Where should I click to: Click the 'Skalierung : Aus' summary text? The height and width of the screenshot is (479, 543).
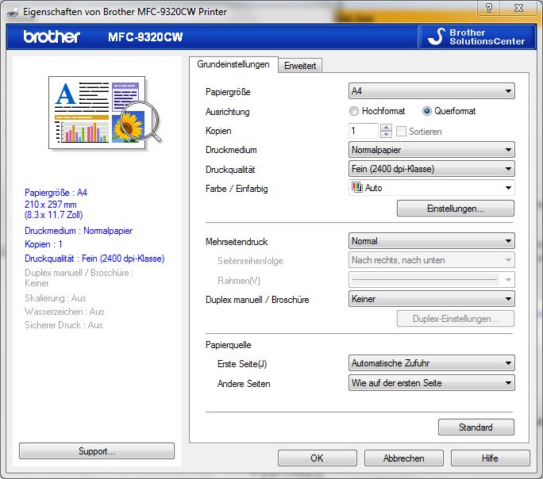click(x=56, y=297)
